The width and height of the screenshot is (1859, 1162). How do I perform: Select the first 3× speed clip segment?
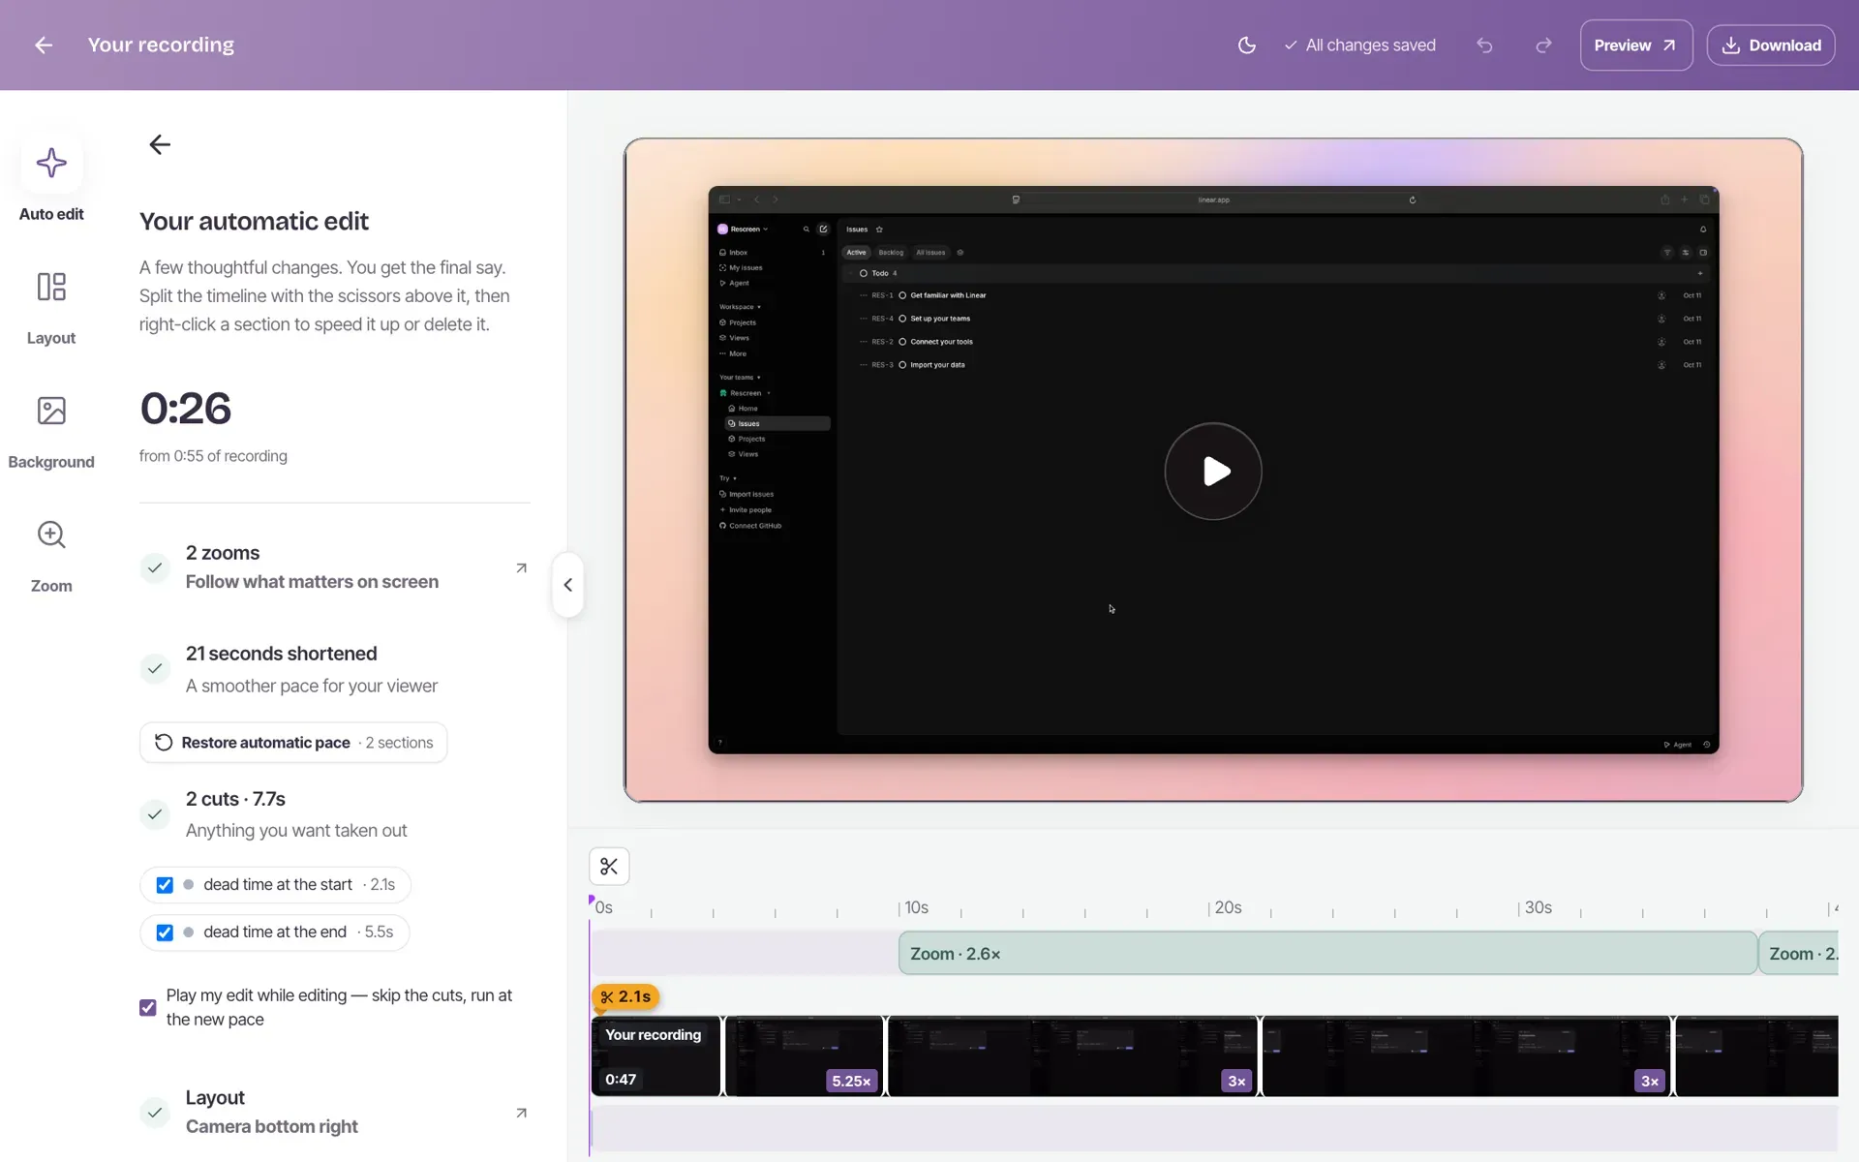1072,1056
